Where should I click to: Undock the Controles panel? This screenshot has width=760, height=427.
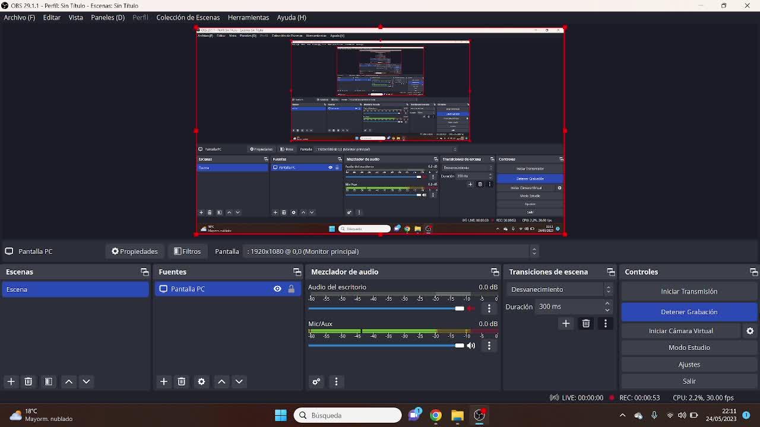[753, 272]
